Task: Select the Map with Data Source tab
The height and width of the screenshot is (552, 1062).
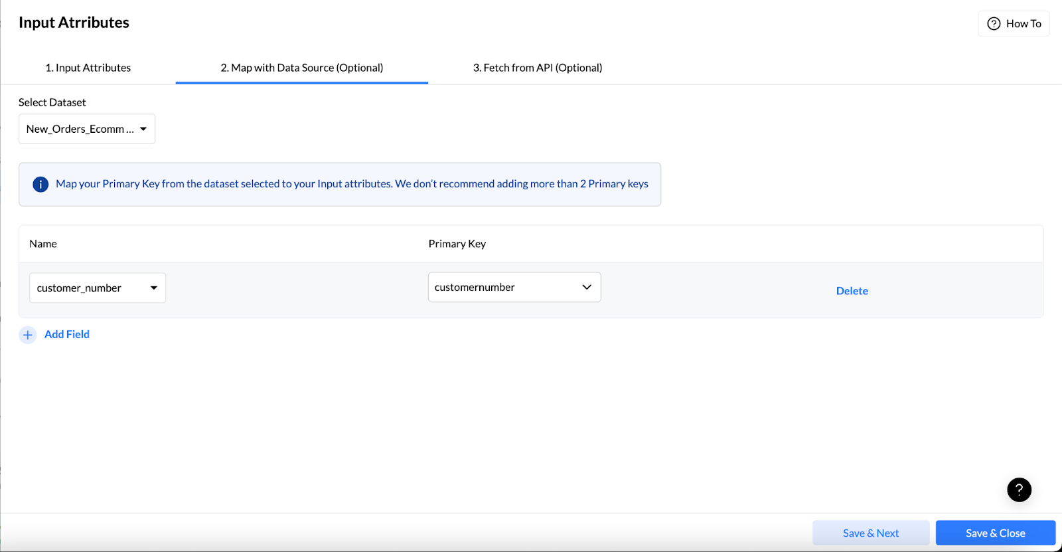Action: pyautogui.click(x=302, y=68)
